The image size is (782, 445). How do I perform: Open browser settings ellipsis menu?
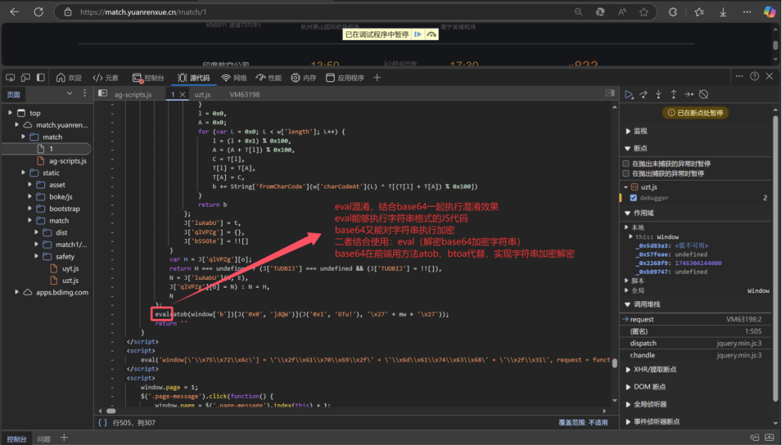click(x=747, y=12)
